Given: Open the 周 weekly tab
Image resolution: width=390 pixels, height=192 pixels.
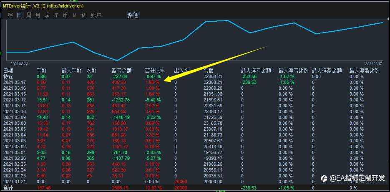Looking at the screenshot, I should pyautogui.click(x=29, y=15).
